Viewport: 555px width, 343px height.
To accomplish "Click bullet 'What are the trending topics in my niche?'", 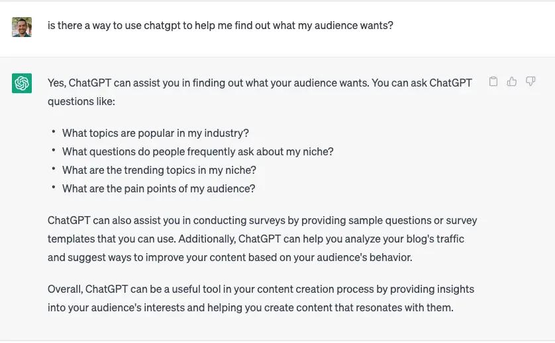I will (x=159, y=171).
